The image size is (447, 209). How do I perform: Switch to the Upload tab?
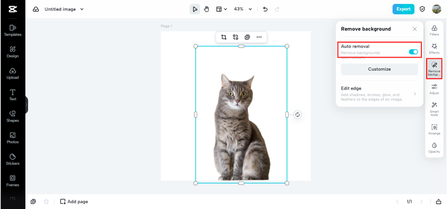coord(13,73)
